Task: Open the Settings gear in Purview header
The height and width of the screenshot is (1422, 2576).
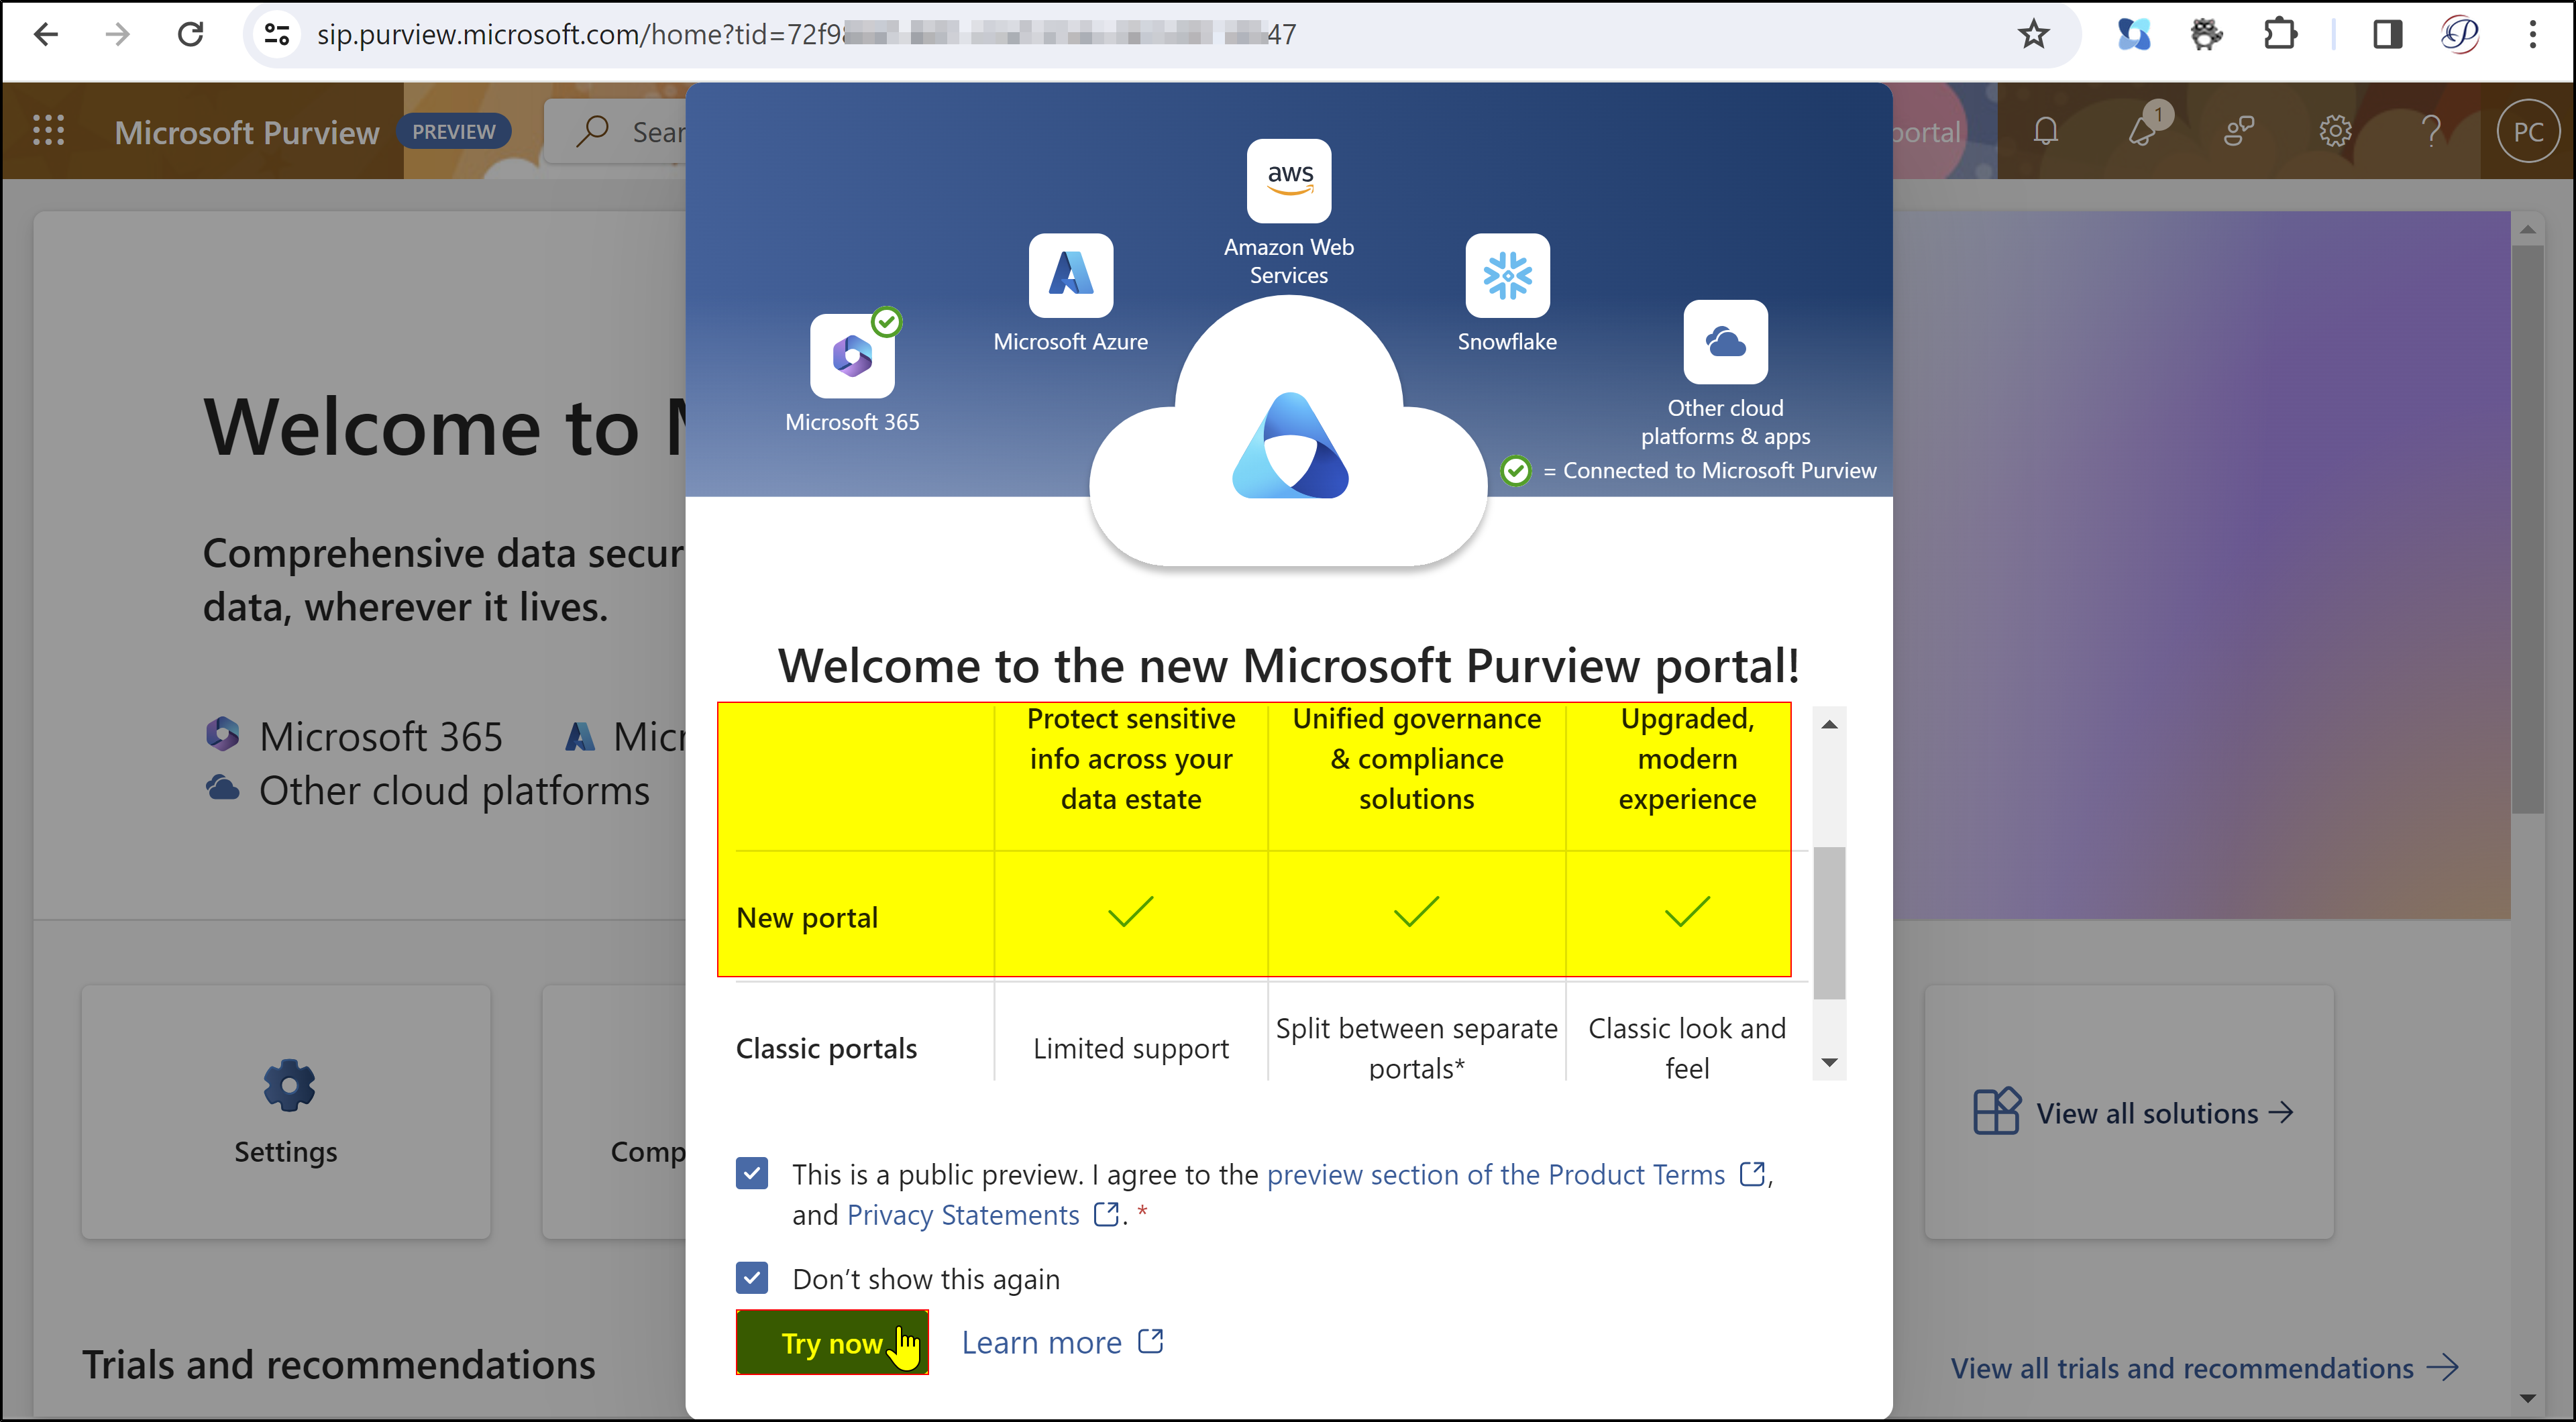Action: (2335, 131)
